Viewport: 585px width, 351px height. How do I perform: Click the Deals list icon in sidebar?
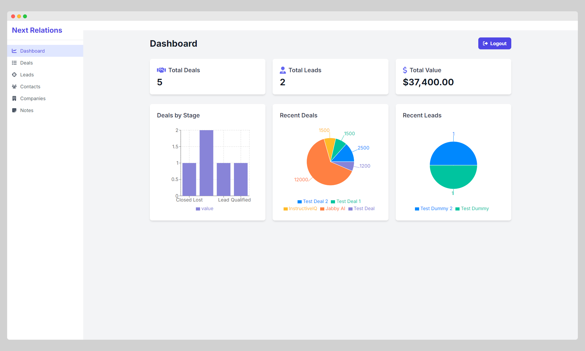(x=14, y=63)
